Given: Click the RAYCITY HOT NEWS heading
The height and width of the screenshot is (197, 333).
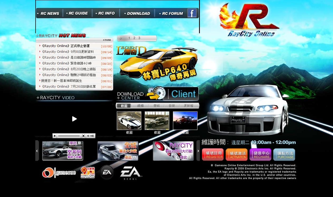Looking at the screenshot, I should pos(61,35).
